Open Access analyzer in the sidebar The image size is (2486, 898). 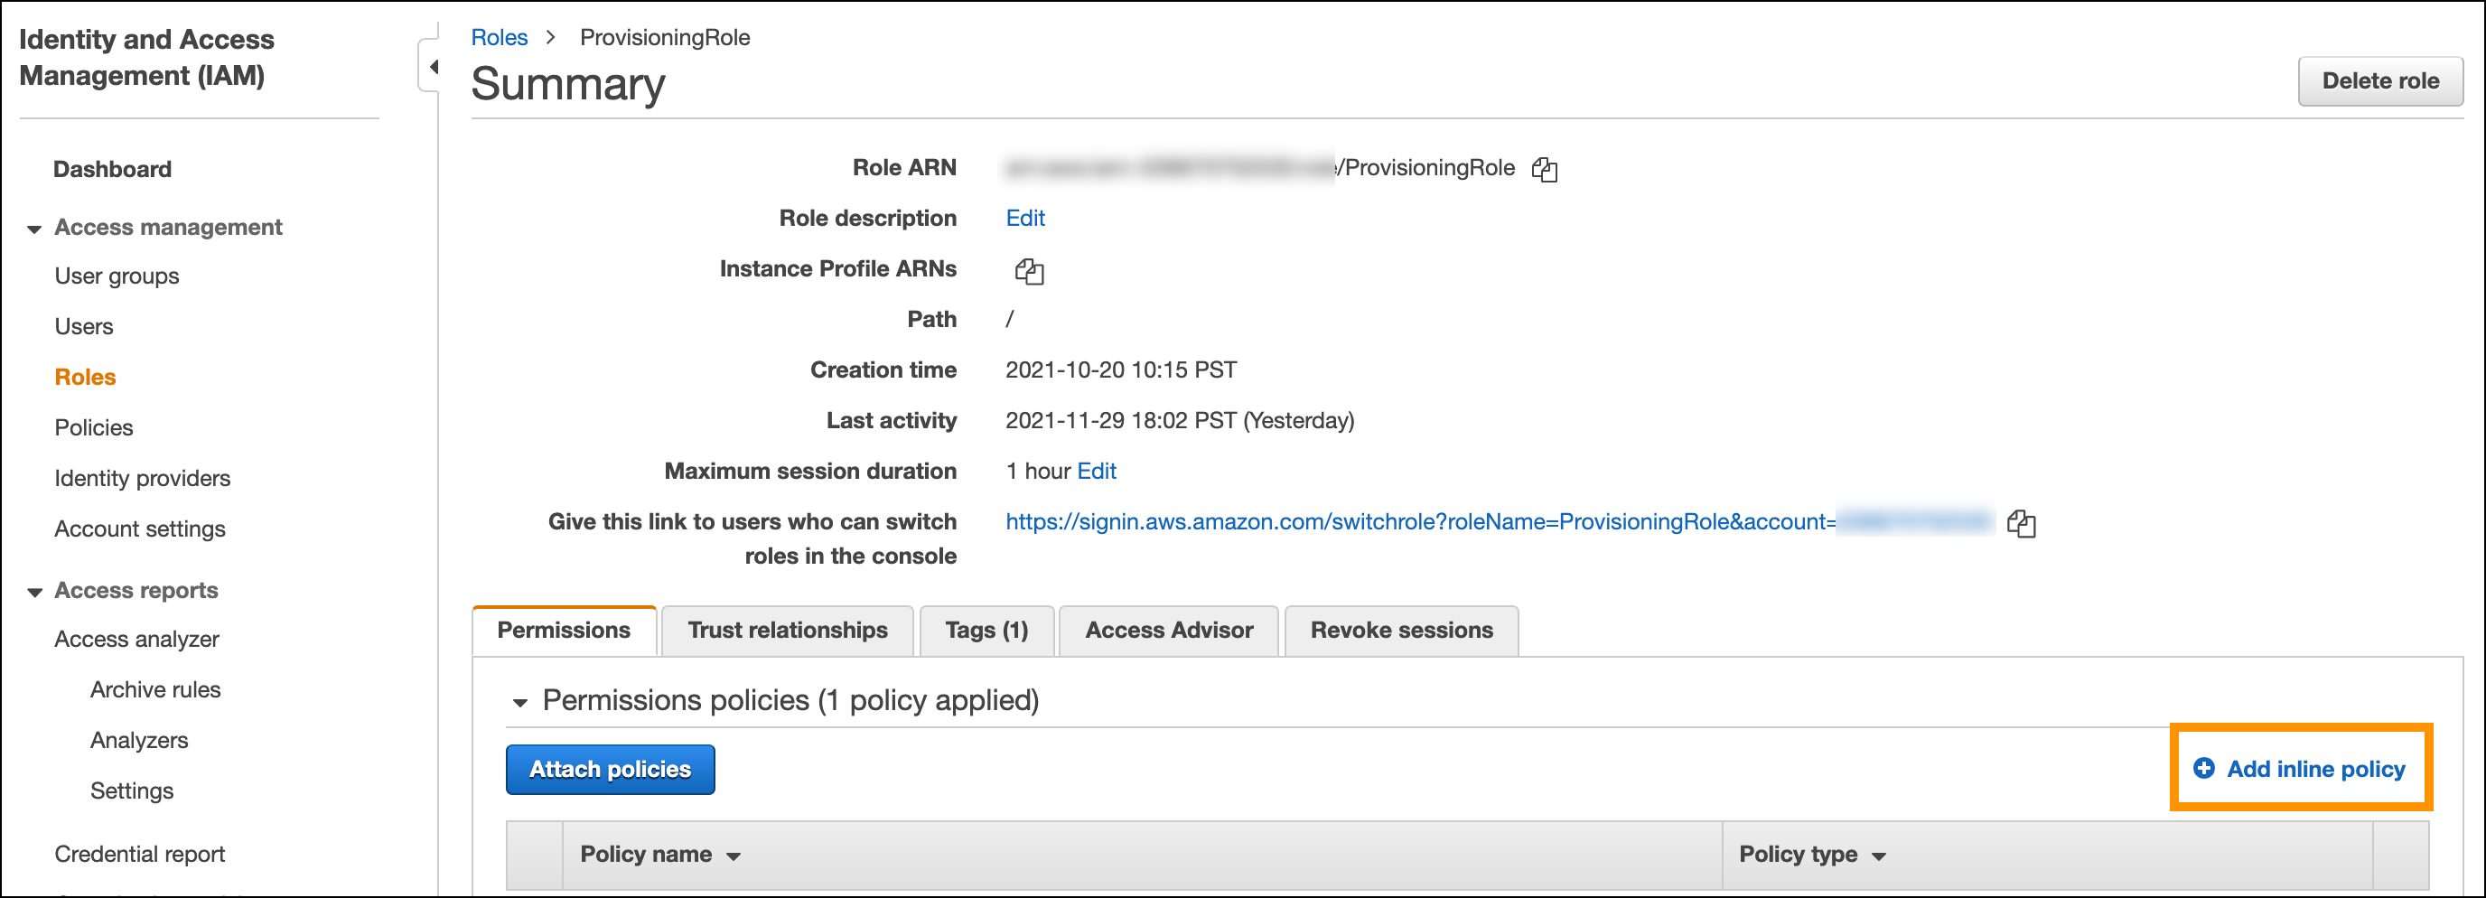(136, 640)
